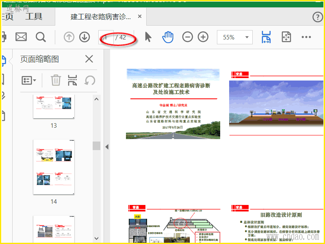
Task: Select the page 13 thumbnail
Action: [54, 107]
